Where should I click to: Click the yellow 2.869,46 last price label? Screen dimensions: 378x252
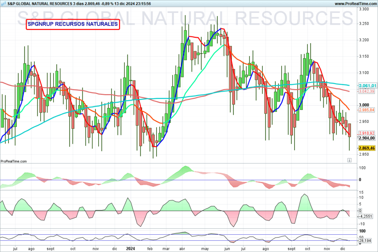click(x=367, y=148)
